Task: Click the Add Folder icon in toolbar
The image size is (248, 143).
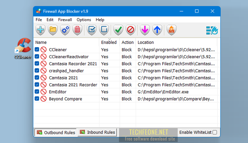Action: tap(53, 30)
